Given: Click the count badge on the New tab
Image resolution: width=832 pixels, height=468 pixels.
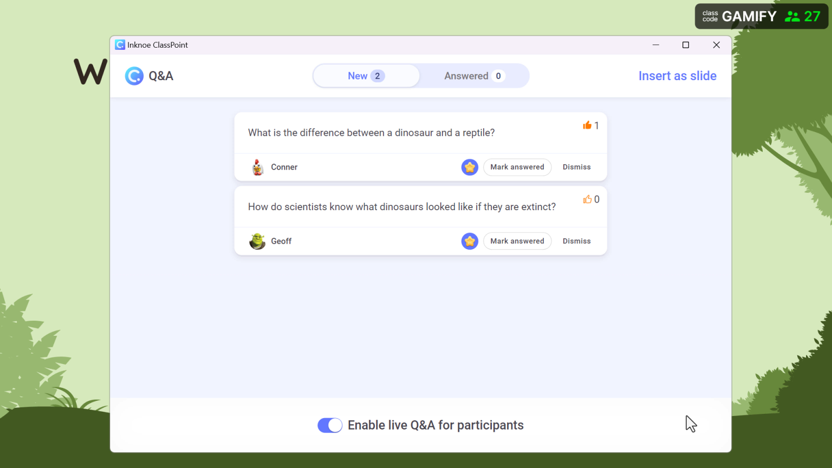Looking at the screenshot, I should pyautogui.click(x=377, y=76).
